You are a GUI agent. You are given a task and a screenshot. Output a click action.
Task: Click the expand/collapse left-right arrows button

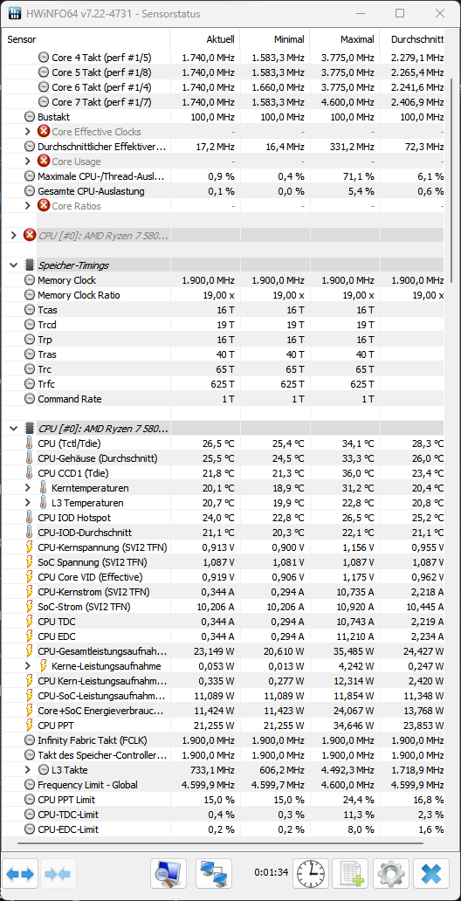pyautogui.click(x=21, y=875)
